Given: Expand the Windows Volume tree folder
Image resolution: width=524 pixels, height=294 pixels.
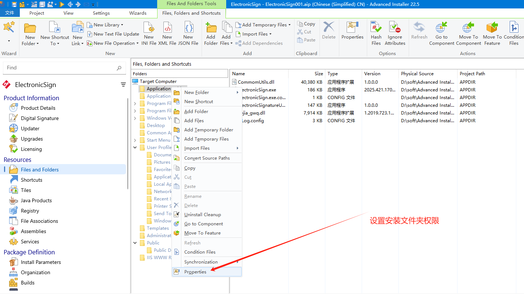Looking at the screenshot, I should click(x=135, y=118).
